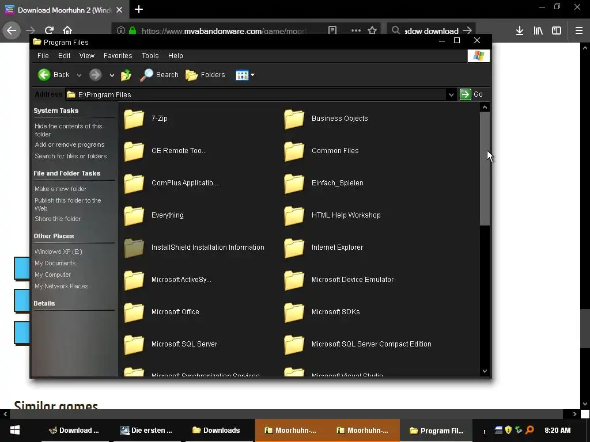Select the Microsoft Office folder icon
590x442 pixels.
coord(134,313)
